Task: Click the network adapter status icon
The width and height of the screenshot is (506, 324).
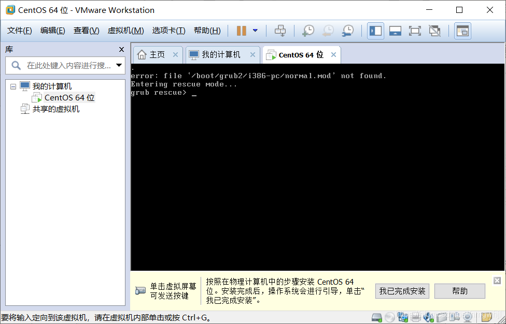Action: (x=403, y=318)
